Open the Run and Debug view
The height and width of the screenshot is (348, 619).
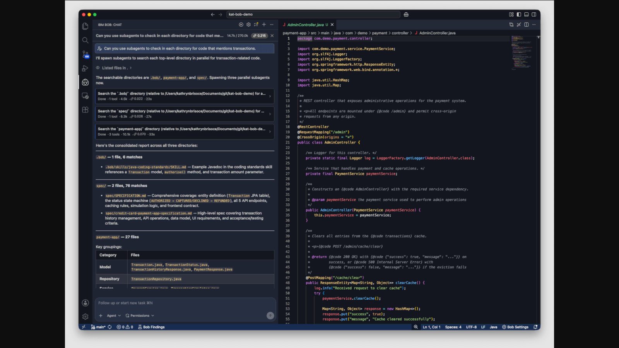tap(85, 68)
